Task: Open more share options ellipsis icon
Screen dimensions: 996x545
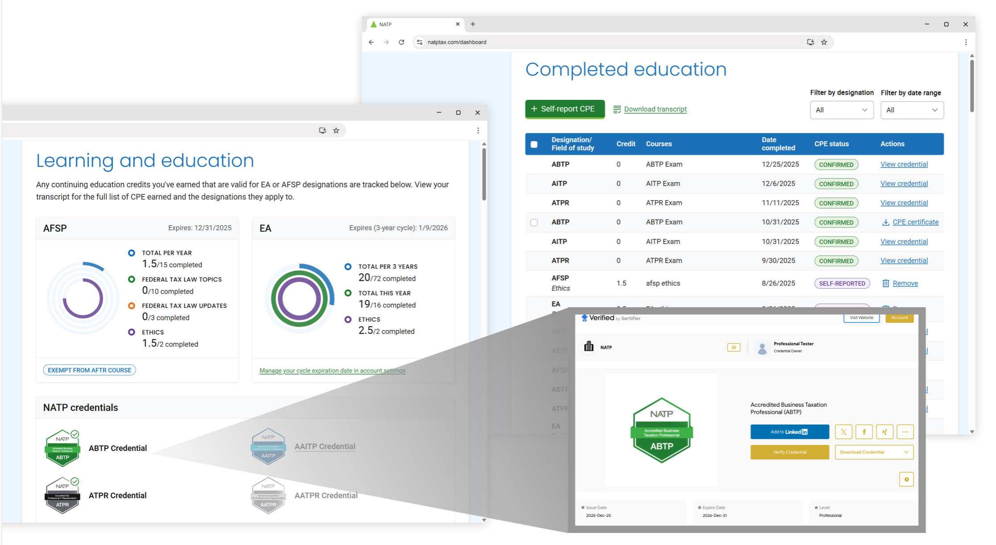Action: [x=905, y=432]
